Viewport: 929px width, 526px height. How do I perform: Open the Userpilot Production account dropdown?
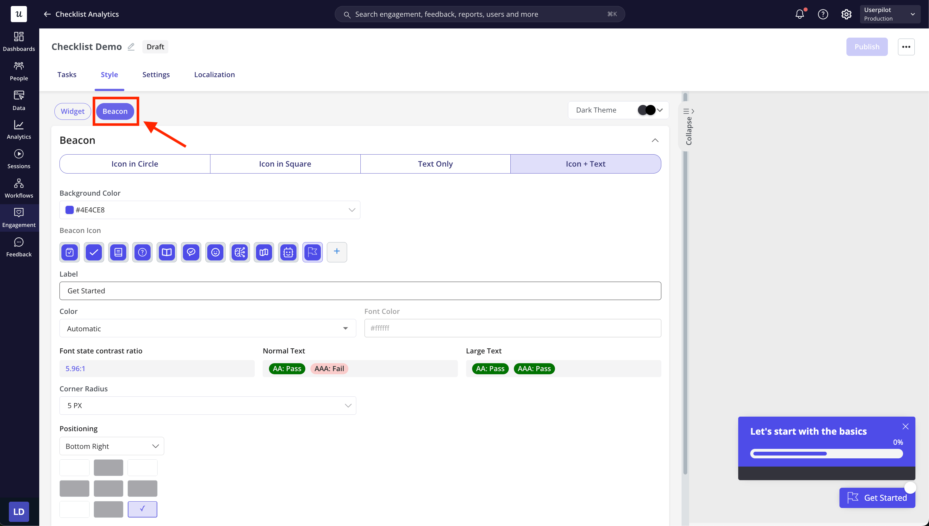pos(890,14)
